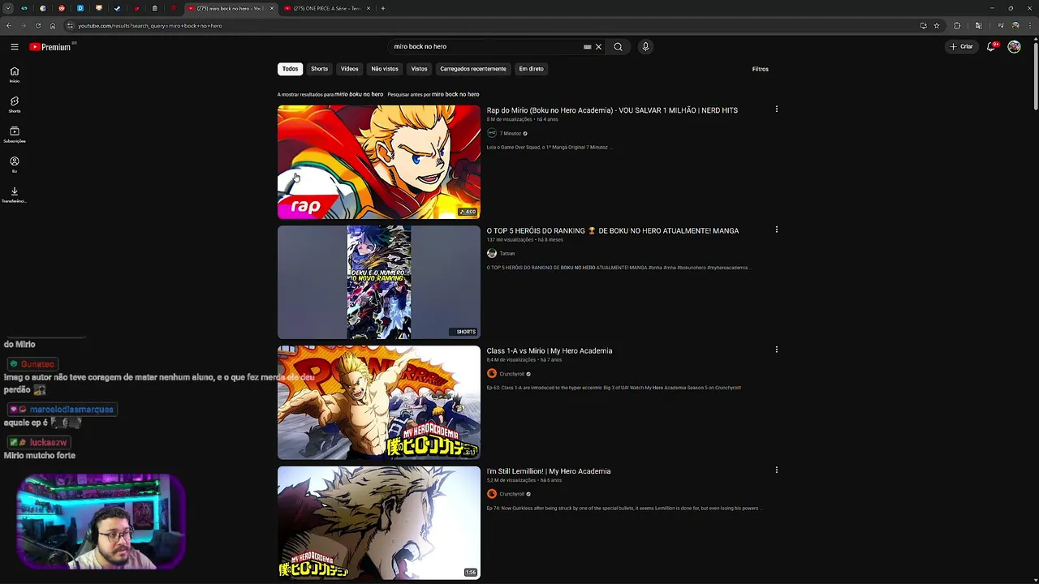Viewport: 1039px width, 584px height.
Task: Open the browser extensions puzzle icon
Action: click(x=957, y=26)
